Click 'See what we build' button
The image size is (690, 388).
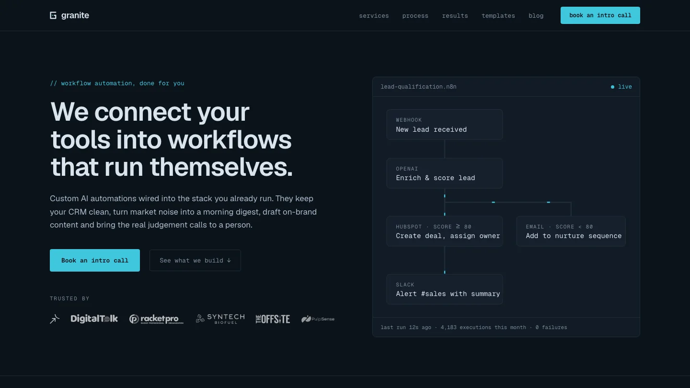195,260
